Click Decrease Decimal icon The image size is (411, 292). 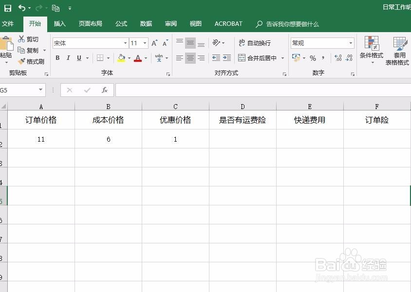point(349,58)
